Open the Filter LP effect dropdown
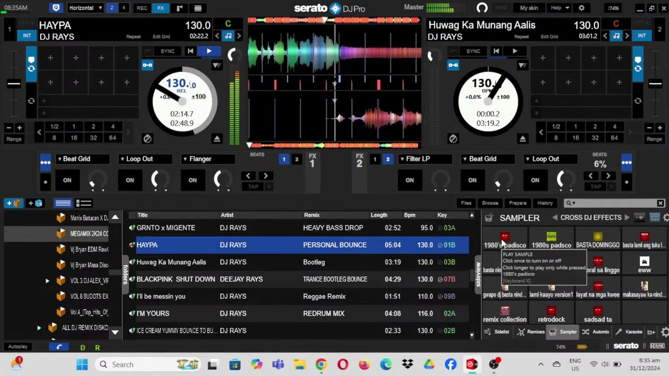Screen dimensions: 669x376 [425, 159]
